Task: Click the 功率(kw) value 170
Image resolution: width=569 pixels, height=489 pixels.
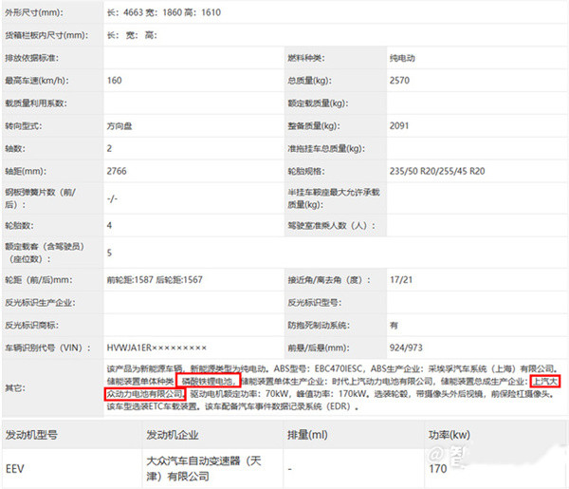Action: 437,466
